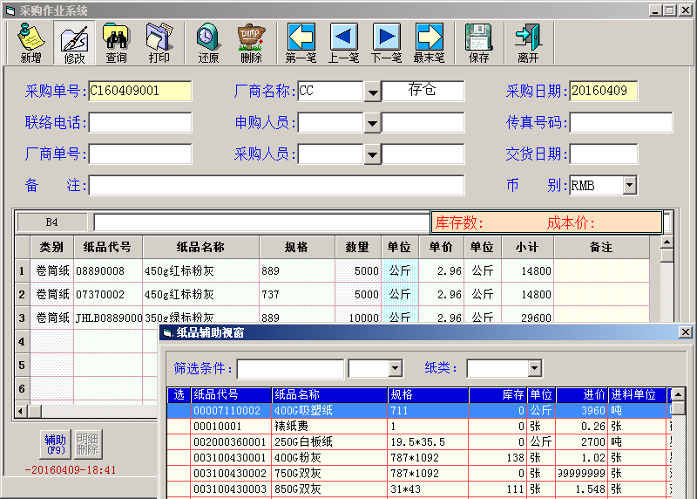Click the B4 cell reference box
The image size is (697, 499).
pyautogui.click(x=51, y=222)
